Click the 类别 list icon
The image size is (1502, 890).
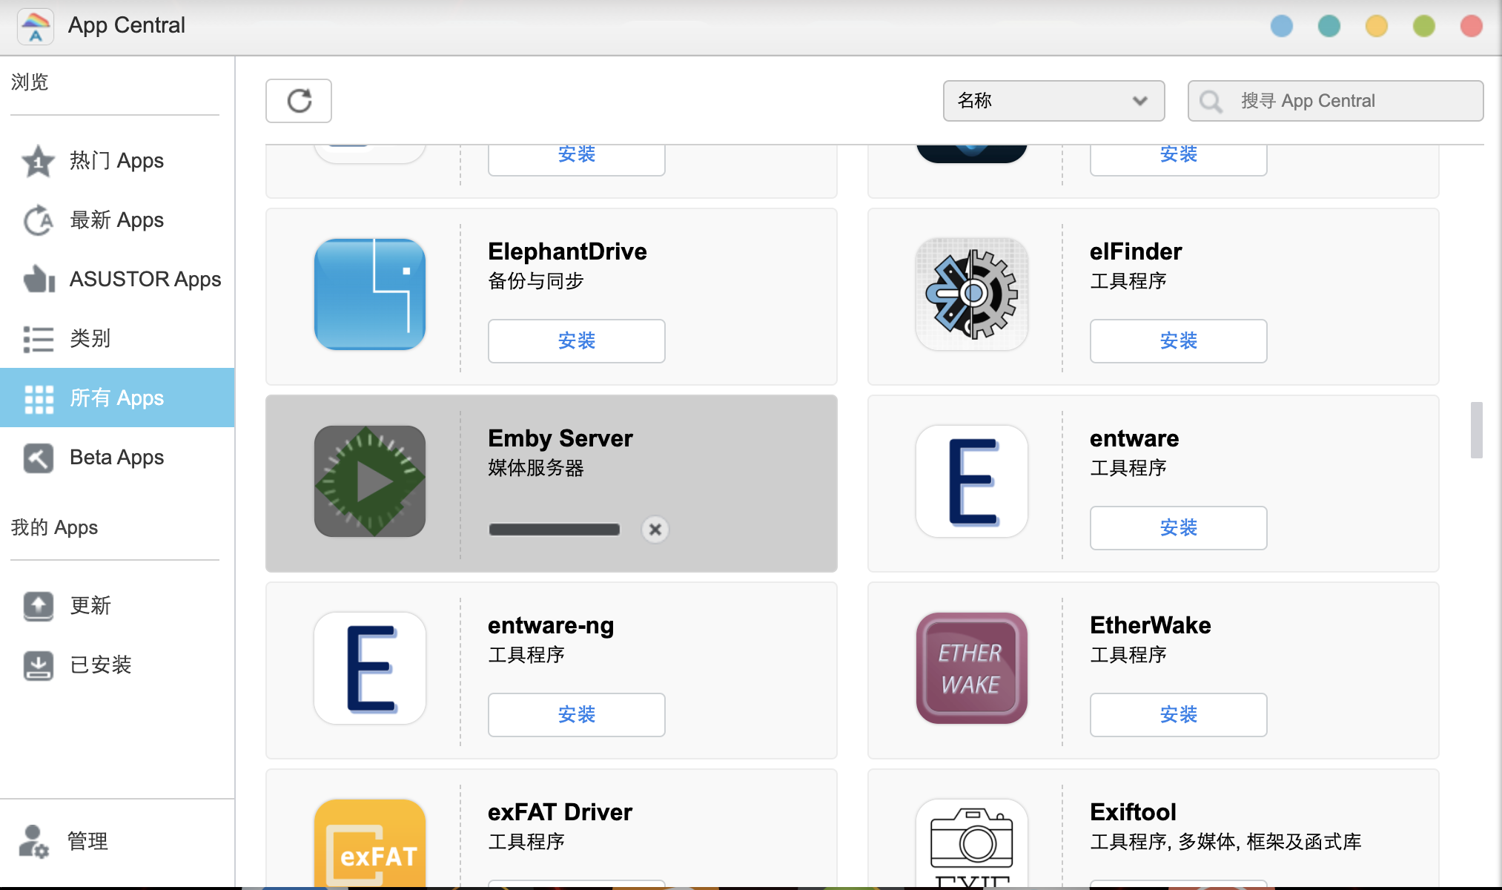39,339
